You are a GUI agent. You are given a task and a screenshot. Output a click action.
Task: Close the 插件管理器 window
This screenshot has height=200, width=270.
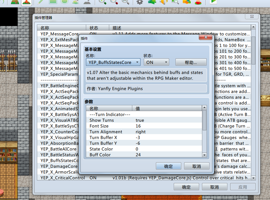pos(252,16)
